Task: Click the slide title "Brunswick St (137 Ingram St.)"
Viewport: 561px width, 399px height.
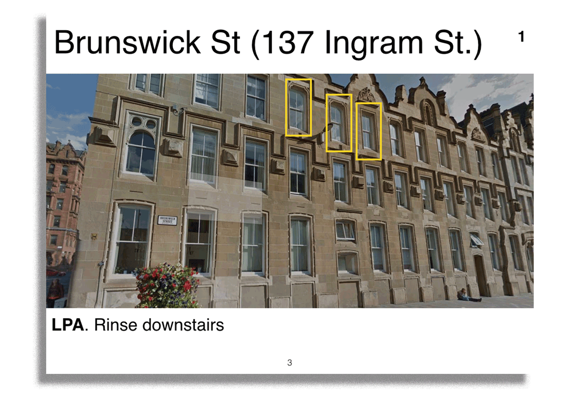Action: pyautogui.click(x=267, y=44)
